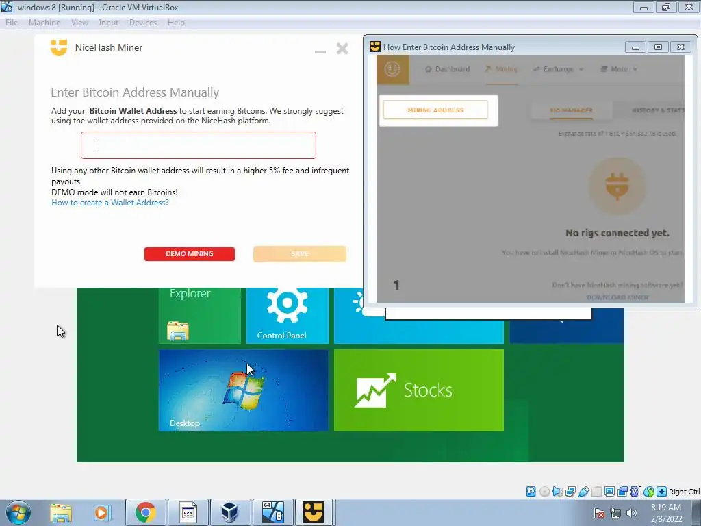Click the keyboard capture arrow icon beside Right Ctrl
Viewport: 701px width, 526px height.
(662, 492)
